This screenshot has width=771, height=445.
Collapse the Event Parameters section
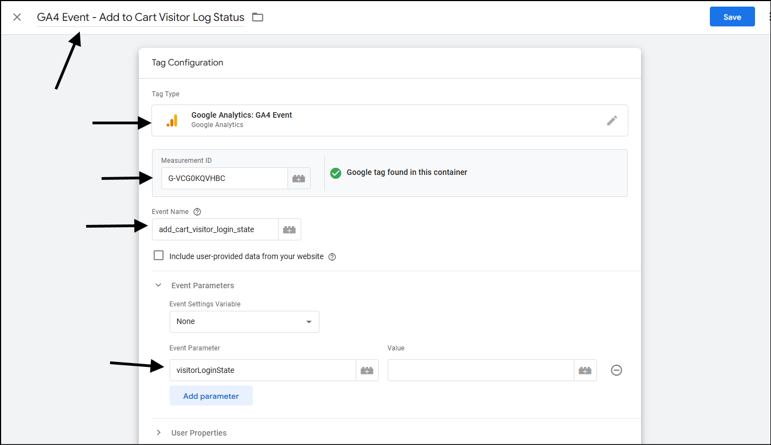[159, 285]
